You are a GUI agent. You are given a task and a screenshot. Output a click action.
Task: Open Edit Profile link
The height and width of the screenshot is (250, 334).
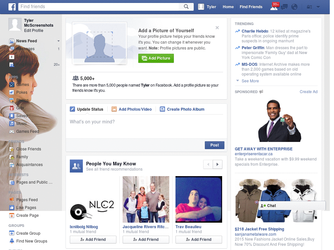(x=34, y=31)
